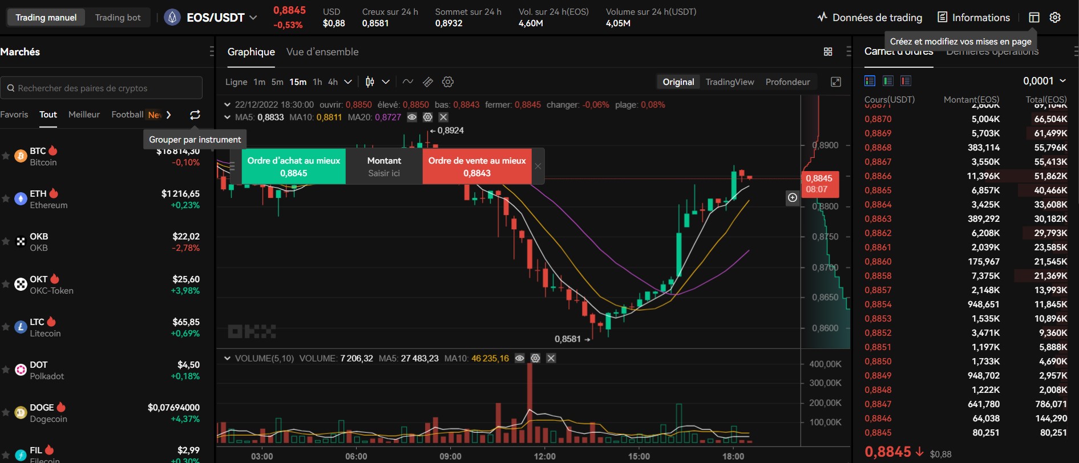Select the Ligne chart option
Image resolution: width=1079 pixels, height=463 pixels.
click(236, 82)
